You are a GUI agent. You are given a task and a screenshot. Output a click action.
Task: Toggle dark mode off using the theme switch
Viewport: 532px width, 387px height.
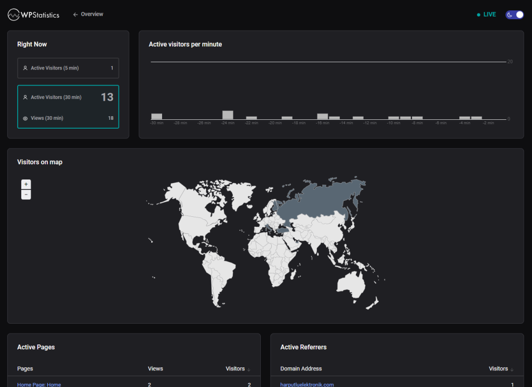[x=514, y=15]
